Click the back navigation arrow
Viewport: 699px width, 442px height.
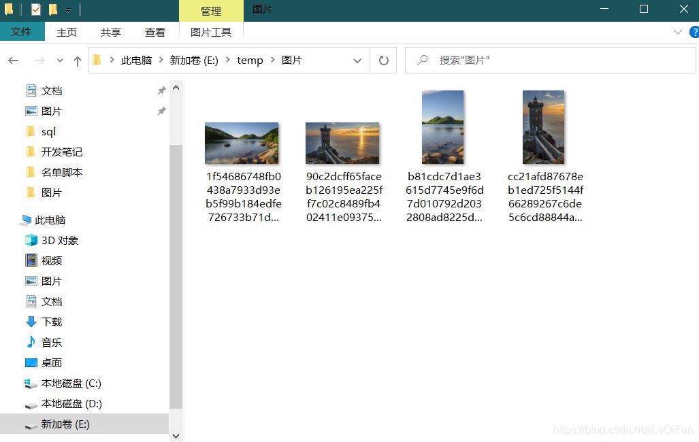[x=14, y=60]
